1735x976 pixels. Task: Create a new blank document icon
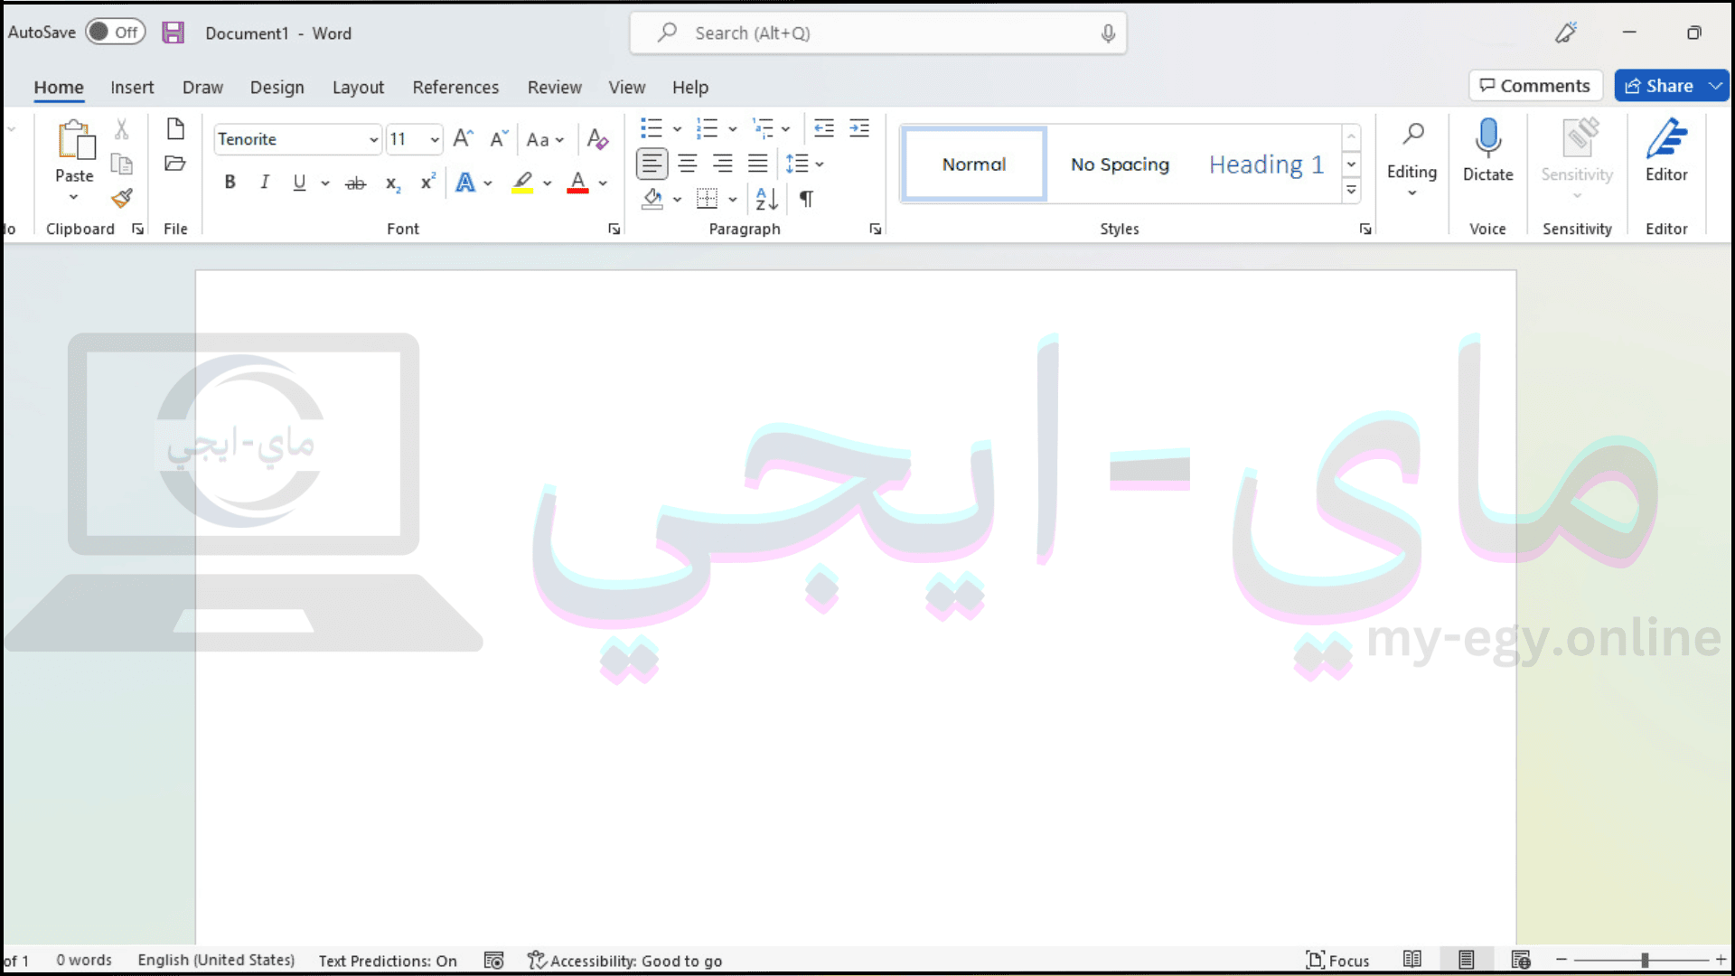tap(175, 129)
